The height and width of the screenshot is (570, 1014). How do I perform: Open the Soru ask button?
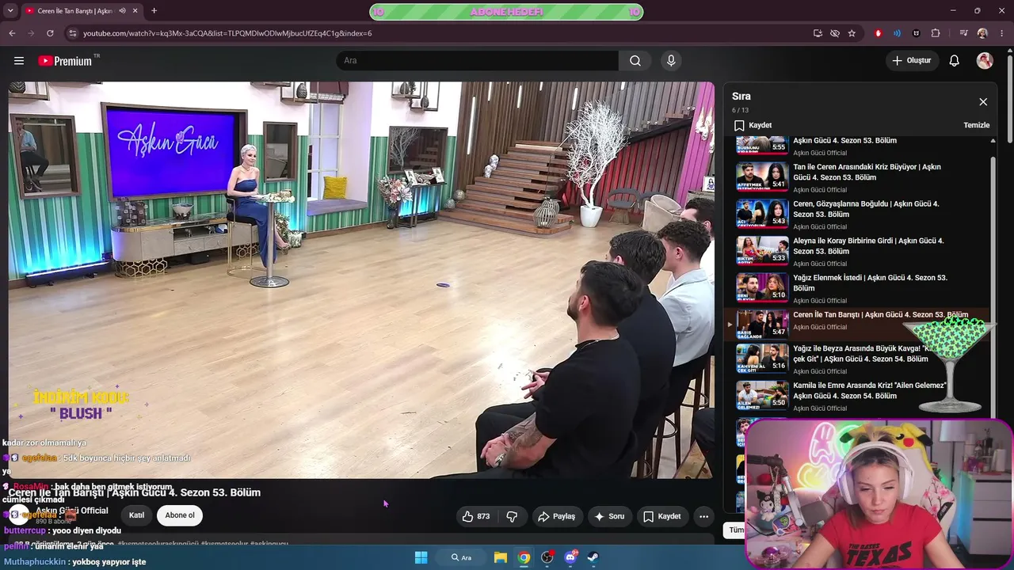609,516
